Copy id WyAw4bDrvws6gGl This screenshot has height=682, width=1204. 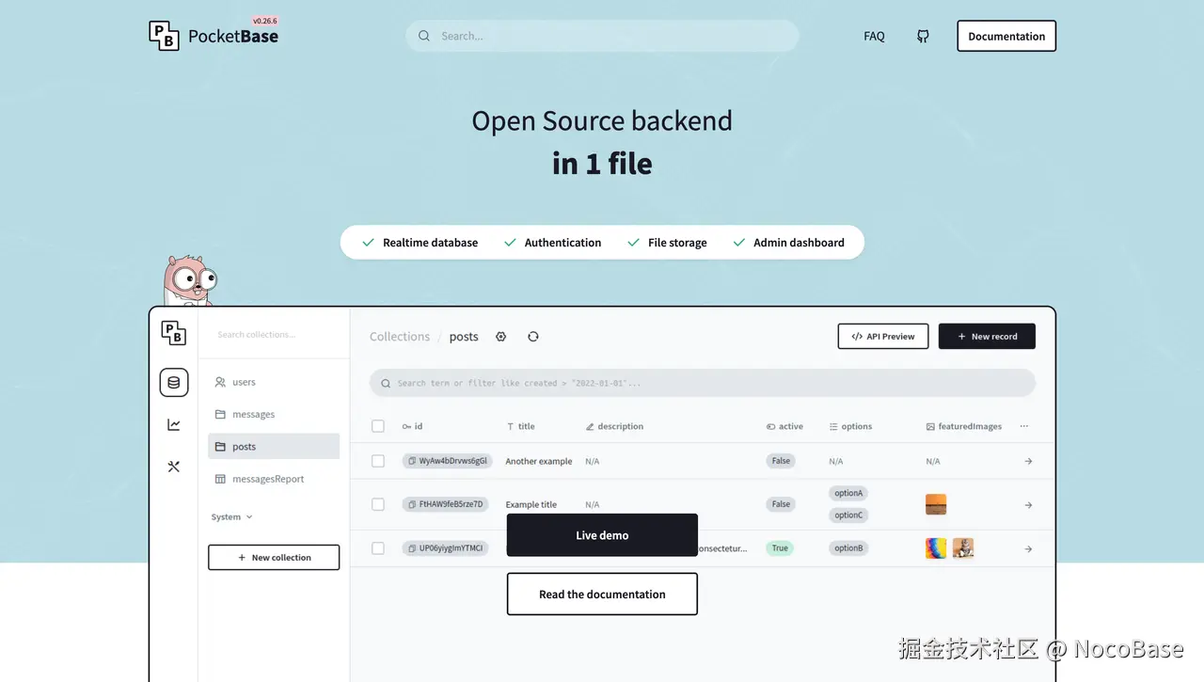click(x=412, y=461)
